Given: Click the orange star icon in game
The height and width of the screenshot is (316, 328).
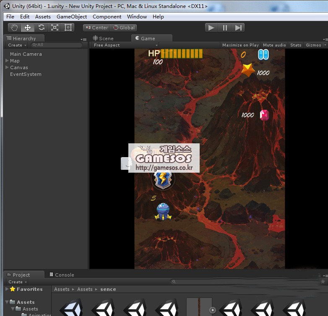Looking at the screenshot, I should pyautogui.click(x=248, y=70).
